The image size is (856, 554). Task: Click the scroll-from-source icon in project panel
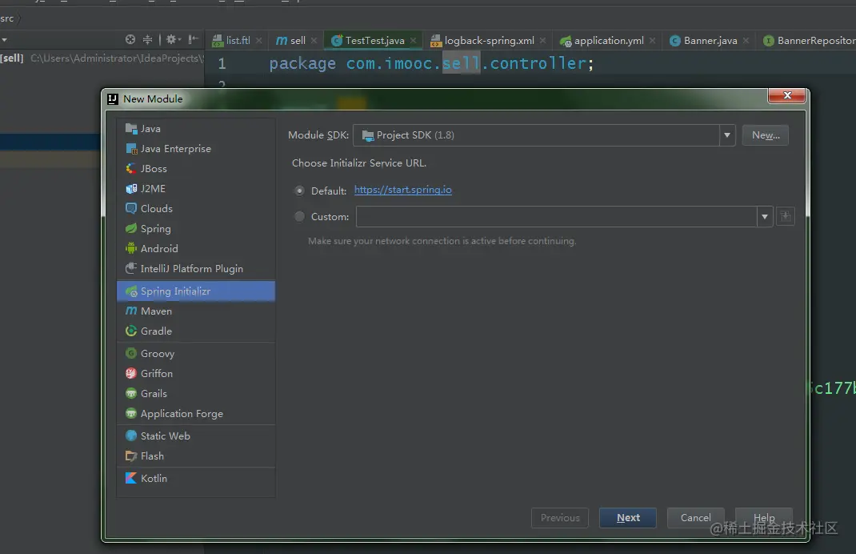pos(130,39)
